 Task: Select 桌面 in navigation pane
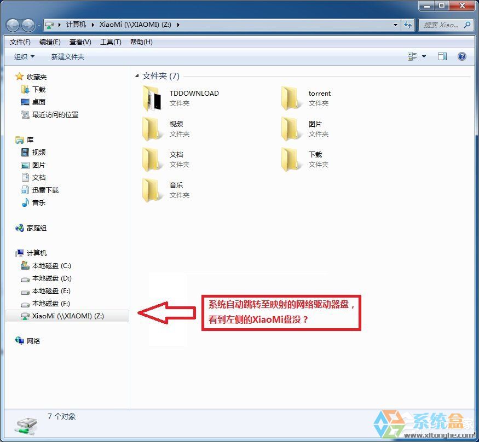[33, 102]
